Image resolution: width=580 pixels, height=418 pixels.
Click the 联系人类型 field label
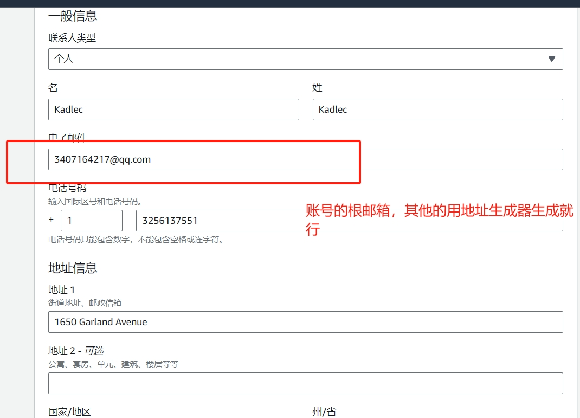pyautogui.click(x=72, y=38)
